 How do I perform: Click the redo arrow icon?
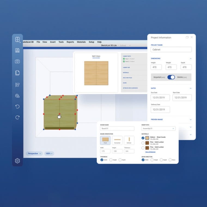(17, 117)
